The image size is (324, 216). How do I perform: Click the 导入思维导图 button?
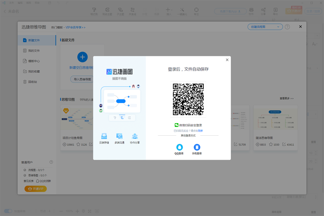tap(83, 79)
